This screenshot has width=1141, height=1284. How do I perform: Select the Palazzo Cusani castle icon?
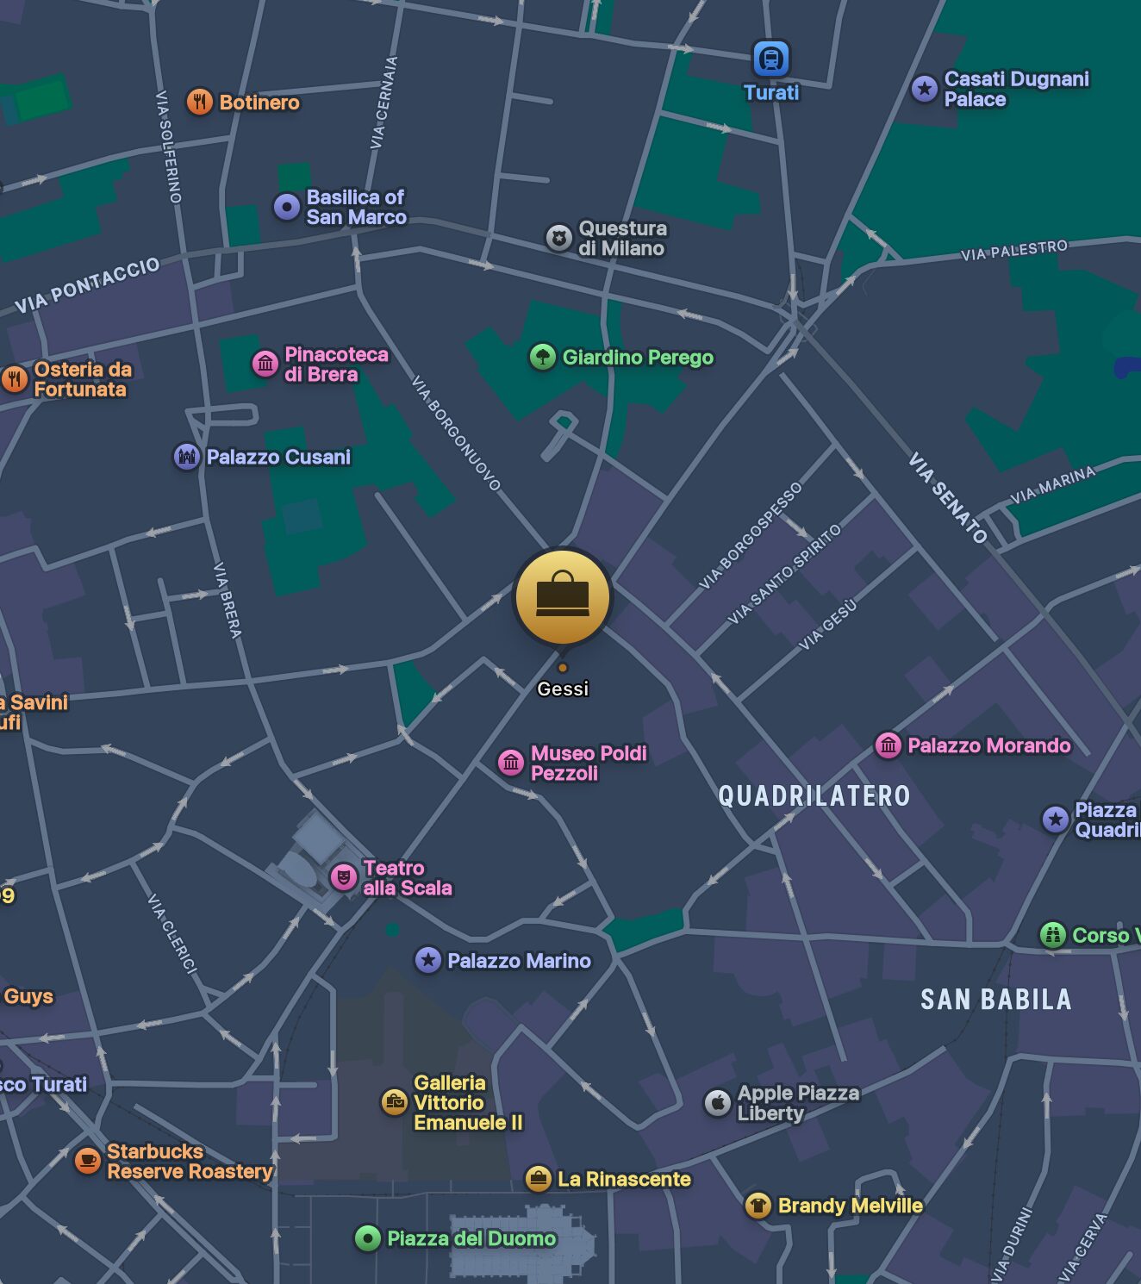coord(184,457)
